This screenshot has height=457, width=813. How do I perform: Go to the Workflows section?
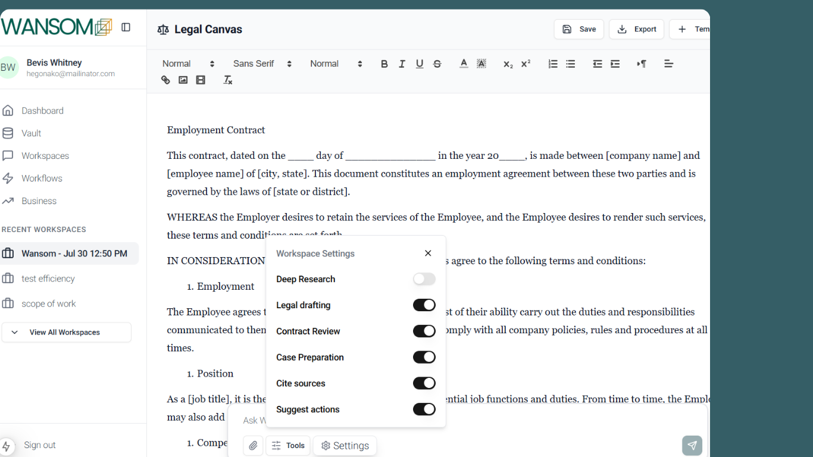coord(41,178)
